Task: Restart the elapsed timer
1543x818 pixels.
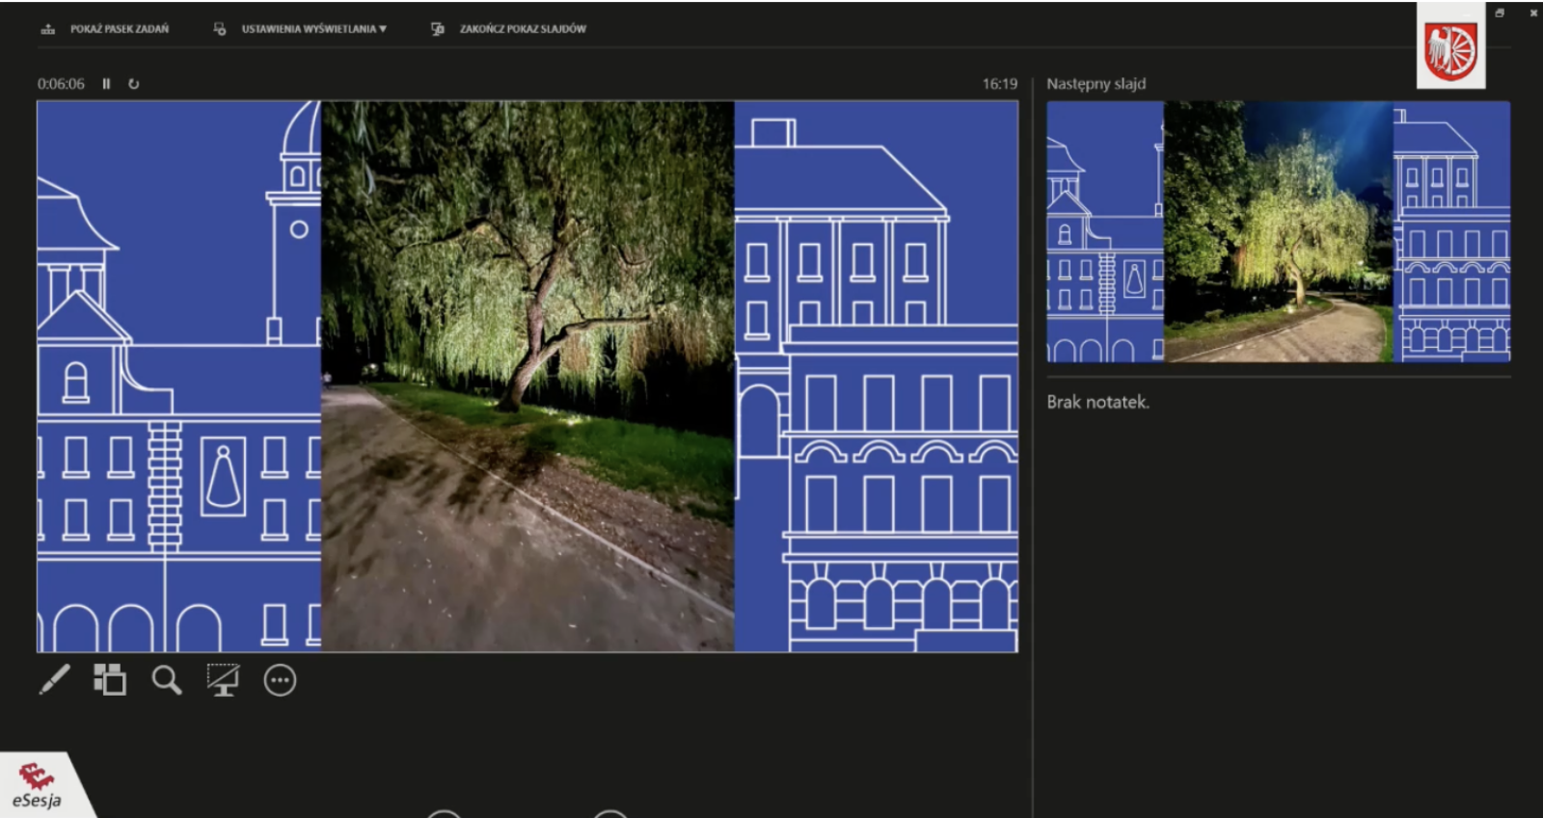Action: pyautogui.click(x=134, y=84)
